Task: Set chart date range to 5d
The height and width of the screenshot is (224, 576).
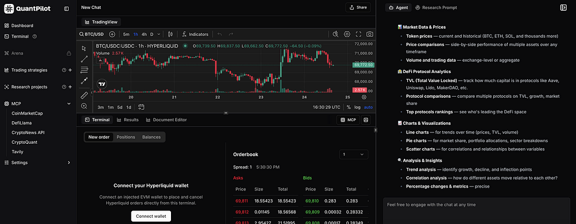Action: point(120,107)
